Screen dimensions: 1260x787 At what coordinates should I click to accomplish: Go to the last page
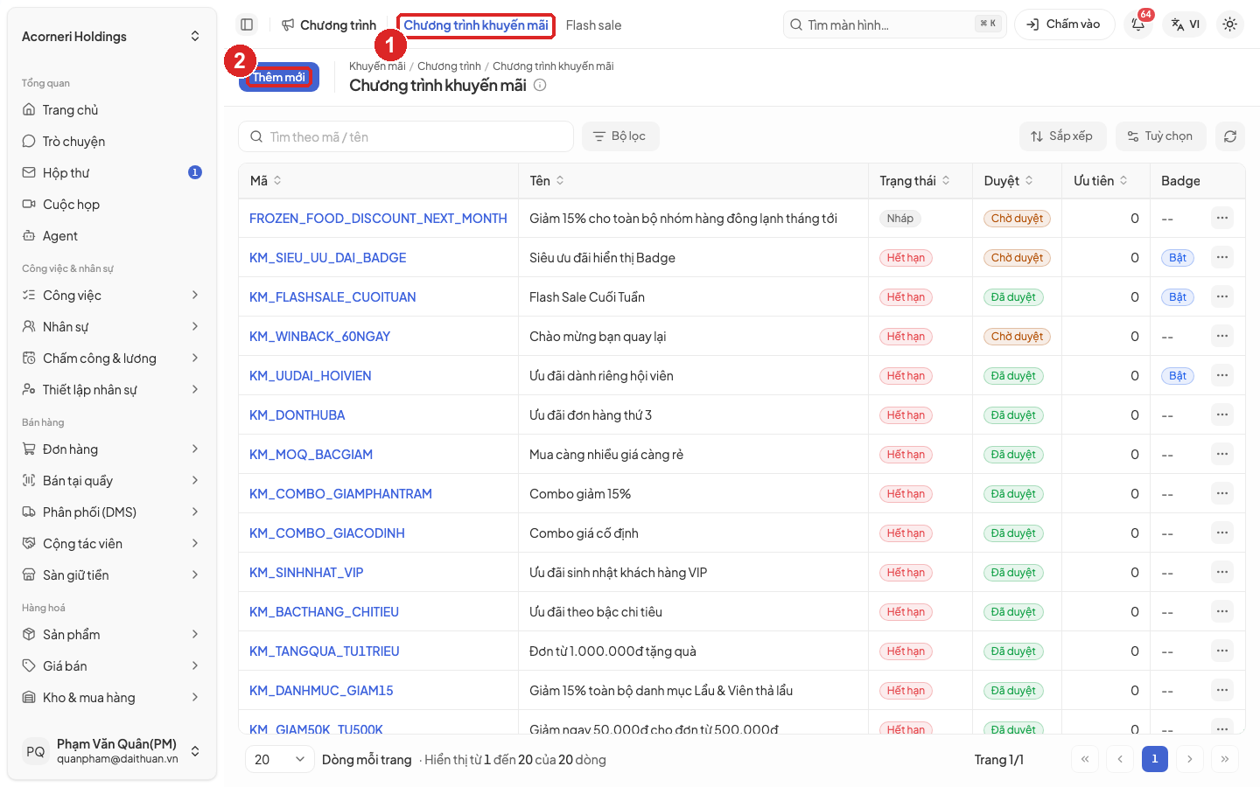pos(1224,759)
